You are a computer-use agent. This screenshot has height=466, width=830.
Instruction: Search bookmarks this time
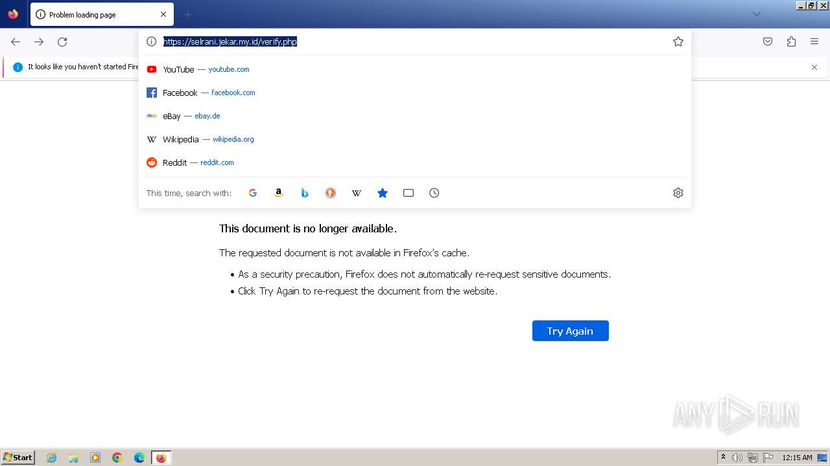(383, 193)
